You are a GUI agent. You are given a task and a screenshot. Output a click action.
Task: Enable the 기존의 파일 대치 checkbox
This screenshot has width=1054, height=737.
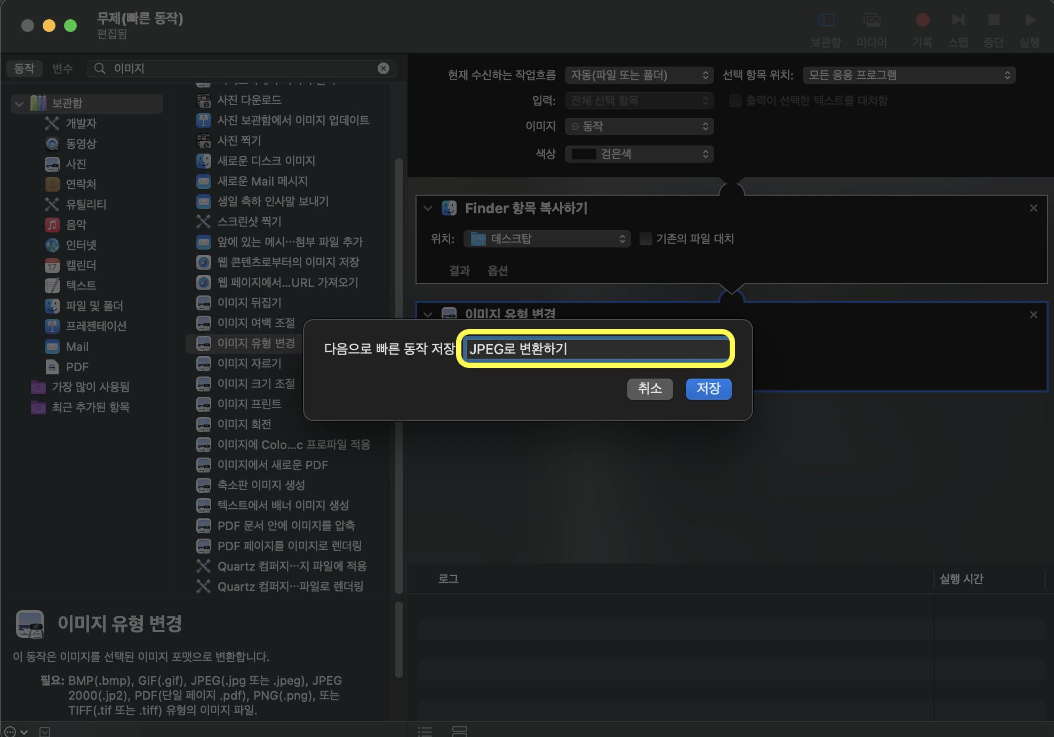(x=645, y=239)
